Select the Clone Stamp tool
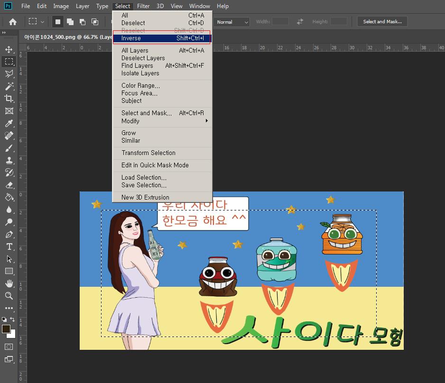This screenshot has height=383, width=445. point(9,160)
